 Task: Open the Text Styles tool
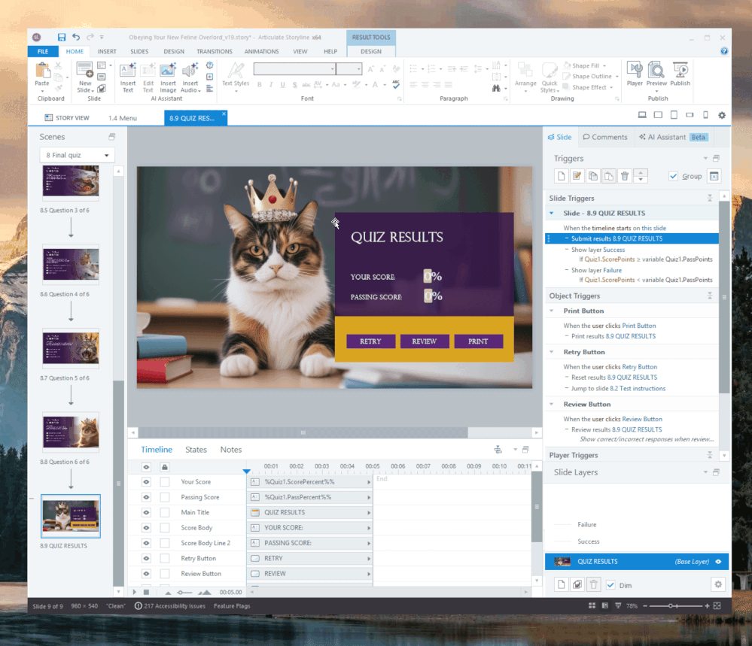click(236, 75)
